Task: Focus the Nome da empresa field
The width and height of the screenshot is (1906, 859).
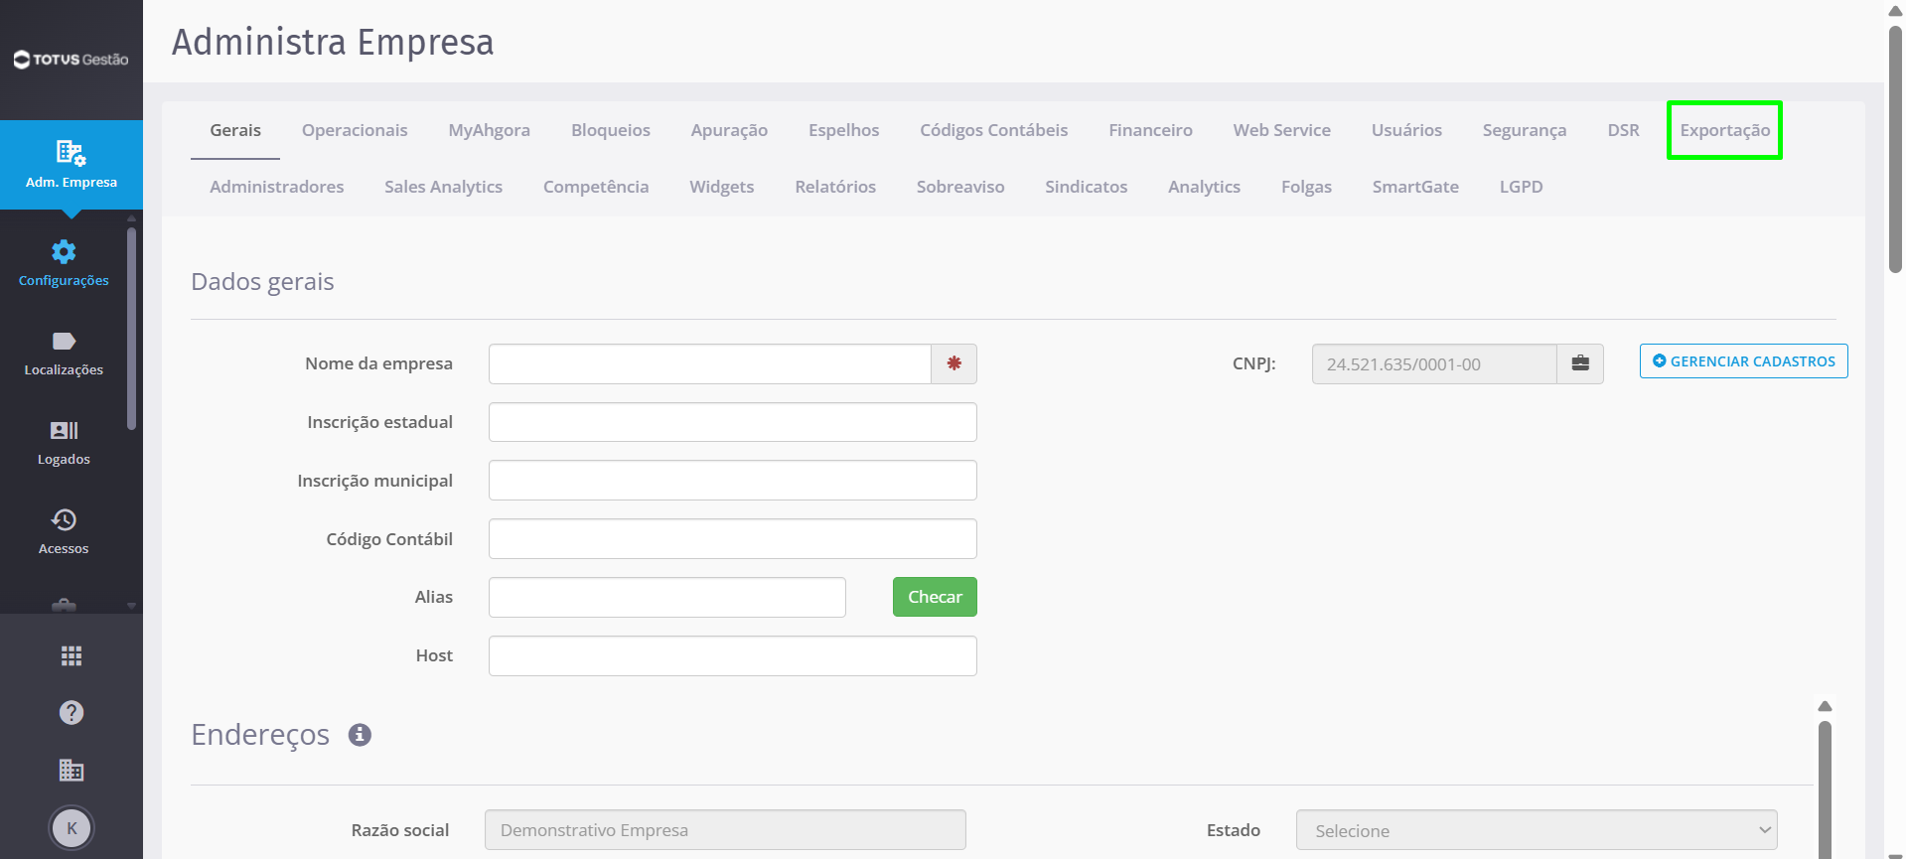Action: 710,363
